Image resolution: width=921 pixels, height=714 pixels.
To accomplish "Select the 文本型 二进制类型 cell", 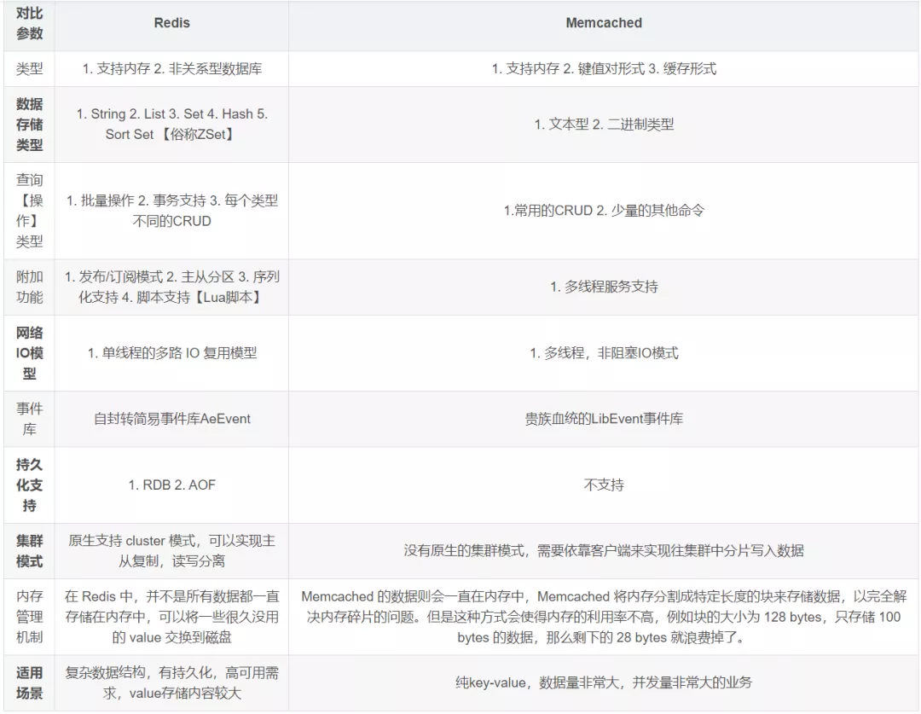I will click(x=604, y=125).
